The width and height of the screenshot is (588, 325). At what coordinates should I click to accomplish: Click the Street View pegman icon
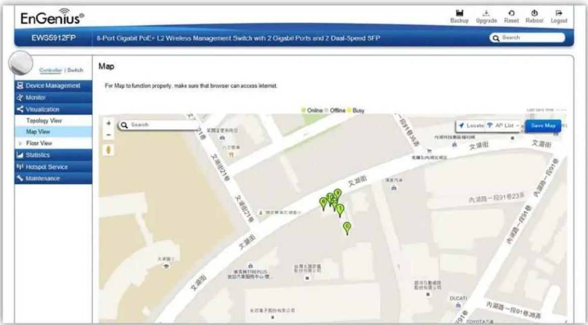108,150
